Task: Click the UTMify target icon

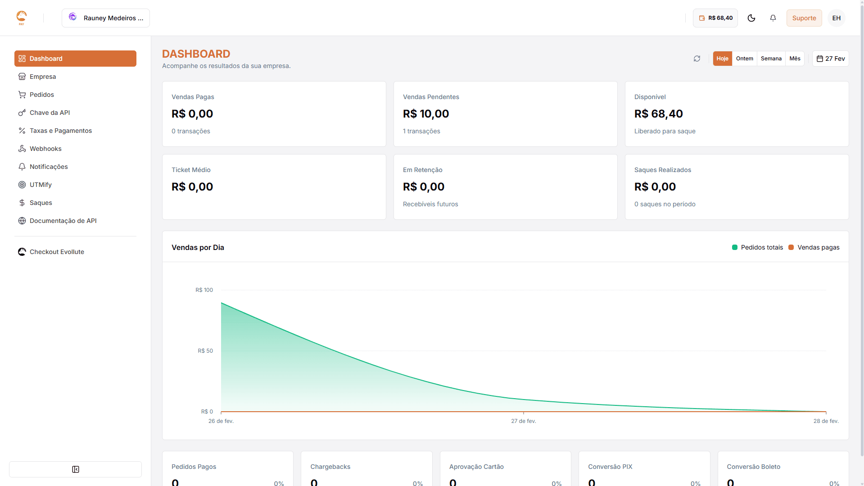Action: click(x=22, y=185)
